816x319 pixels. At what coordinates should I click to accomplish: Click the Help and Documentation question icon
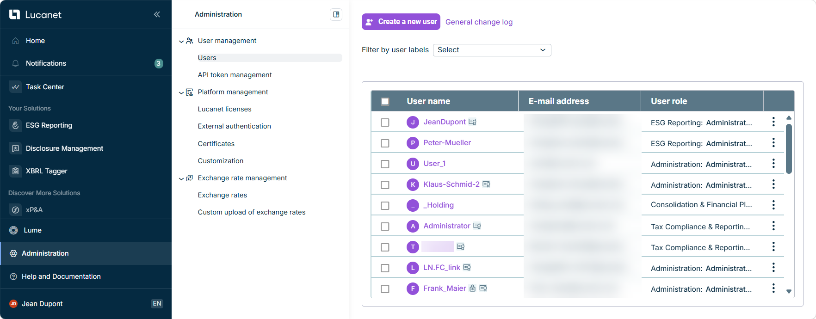coord(13,276)
